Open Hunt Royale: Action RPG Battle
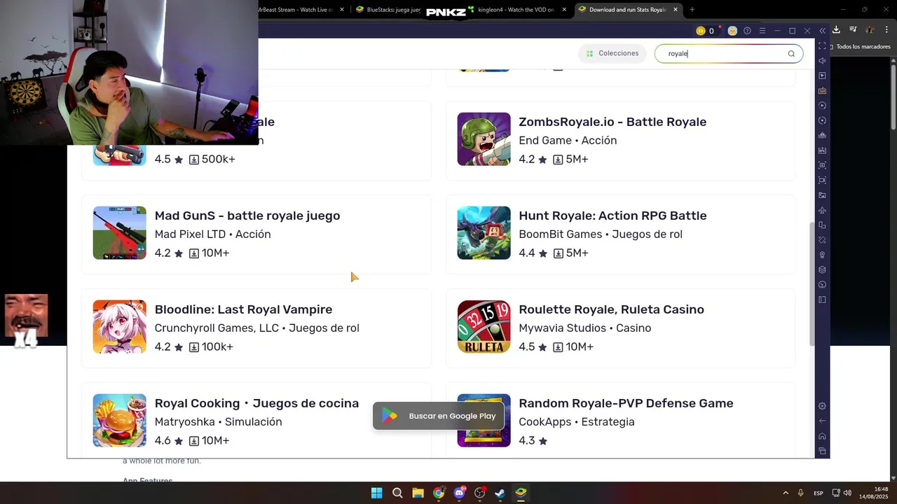This screenshot has width=897, height=504. click(612, 216)
